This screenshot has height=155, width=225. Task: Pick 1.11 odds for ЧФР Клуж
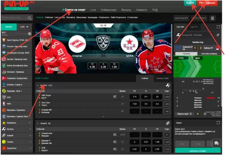[134, 97]
